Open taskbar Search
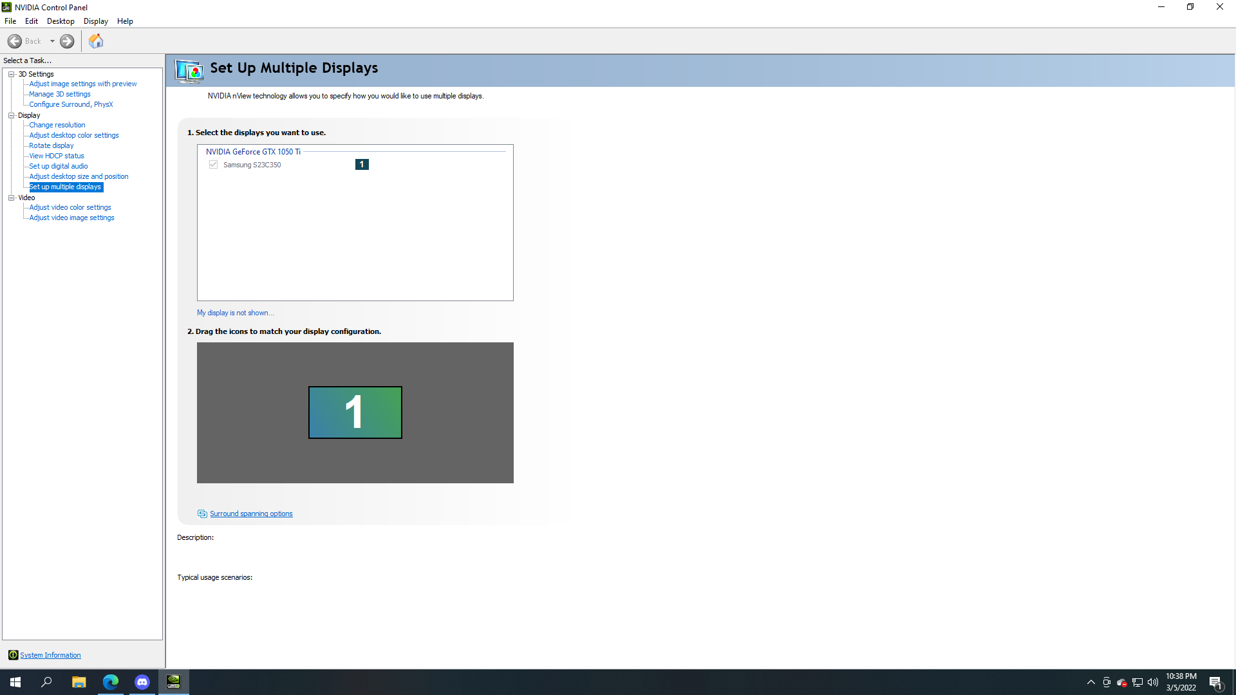 46,682
